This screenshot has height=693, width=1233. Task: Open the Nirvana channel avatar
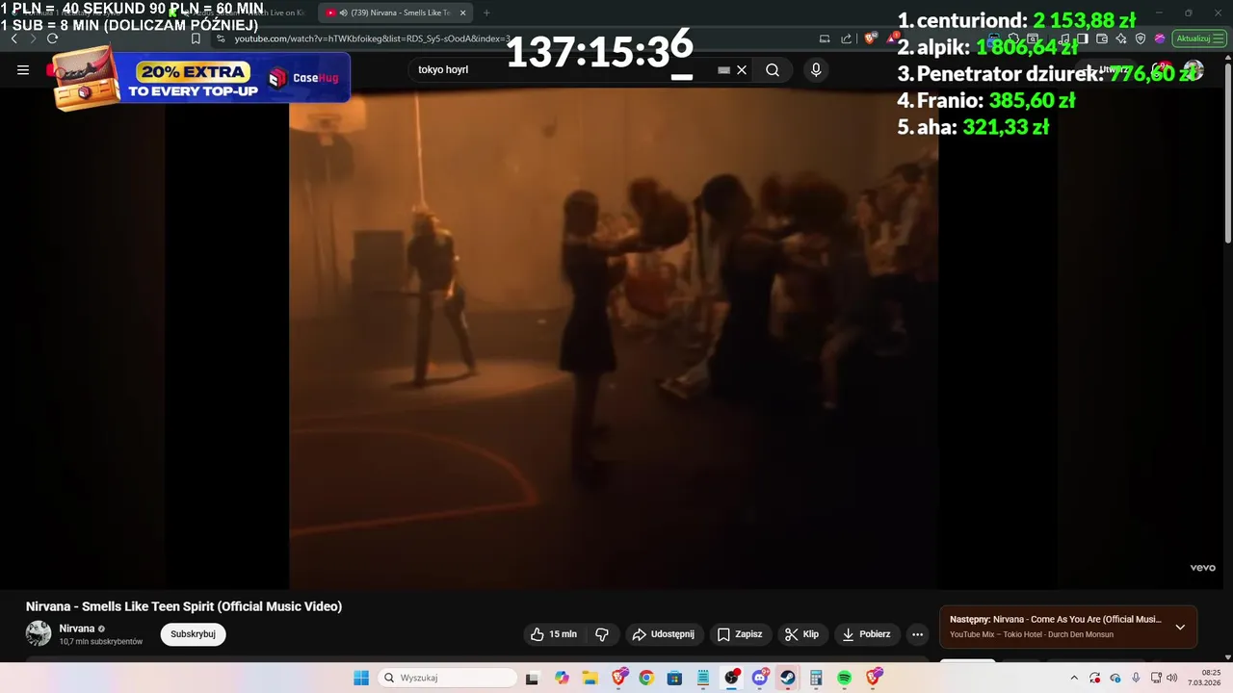tap(39, 633)
